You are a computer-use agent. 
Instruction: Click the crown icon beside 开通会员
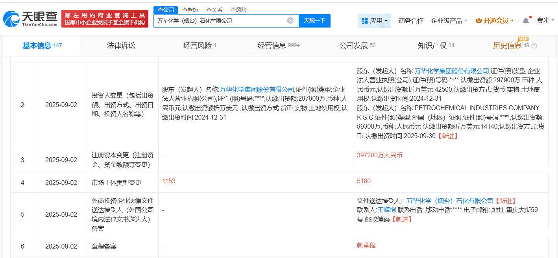[x=479, y=20]
